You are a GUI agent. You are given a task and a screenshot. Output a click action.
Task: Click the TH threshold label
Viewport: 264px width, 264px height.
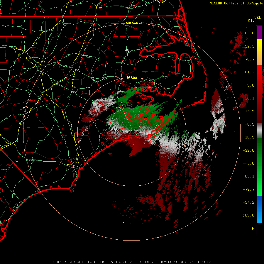(x=252, y=229)
